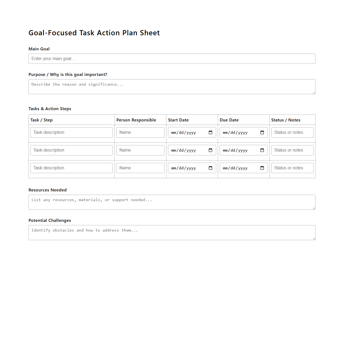Select the second Task description field

point(71,150)
